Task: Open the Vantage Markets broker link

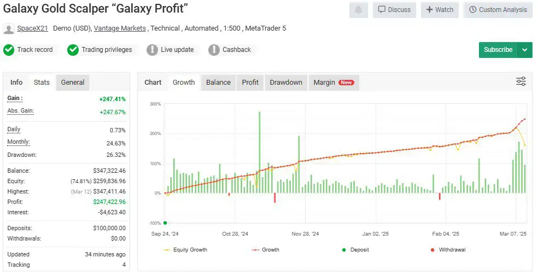Action: (120, 28)
